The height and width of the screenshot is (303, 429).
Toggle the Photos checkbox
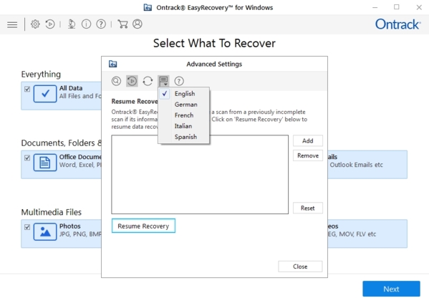pyautogui.click(x=27, y=227)
